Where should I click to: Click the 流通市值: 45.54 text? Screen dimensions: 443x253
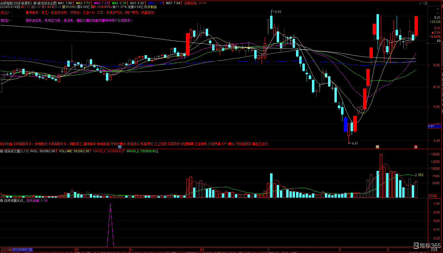pos(195,3)
